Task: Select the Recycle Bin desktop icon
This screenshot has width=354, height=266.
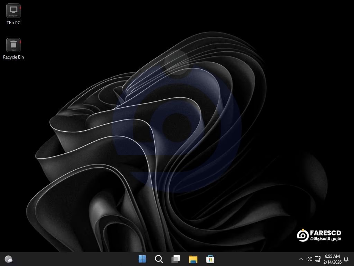Action: [13, 45]
